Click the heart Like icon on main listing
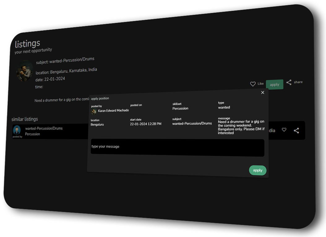Viewport: 326px width, 237px height. (253, 84)
